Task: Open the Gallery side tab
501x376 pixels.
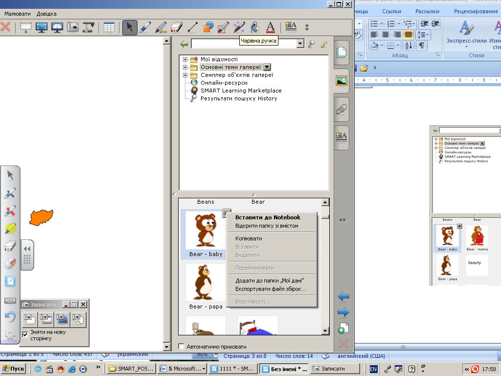Action: tap(341, 80)
